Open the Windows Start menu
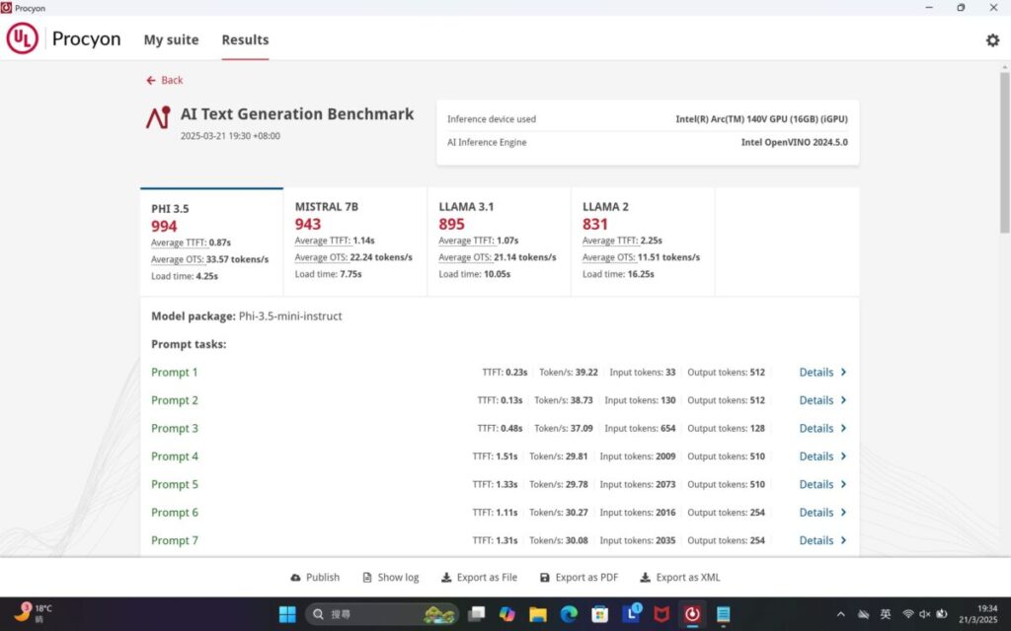 pyautogui.click(x=287, y=614)
